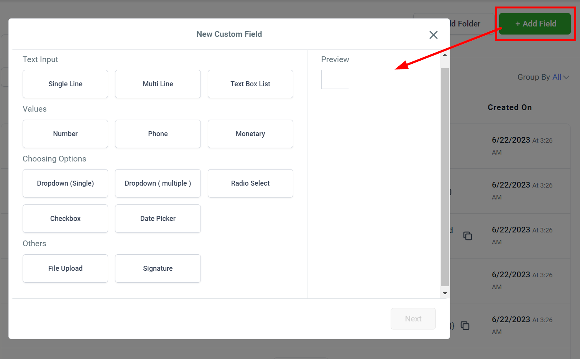This screenshot has width=580, height=359.
Task: Select the Dropdown (multiple) field type
Action: point(158,183)
